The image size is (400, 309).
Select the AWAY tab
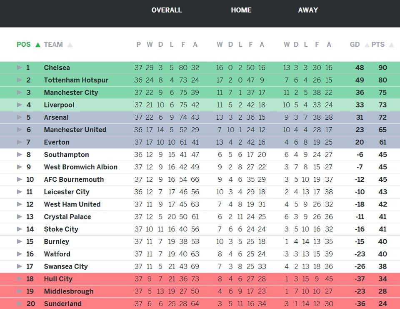click(308, 10)
